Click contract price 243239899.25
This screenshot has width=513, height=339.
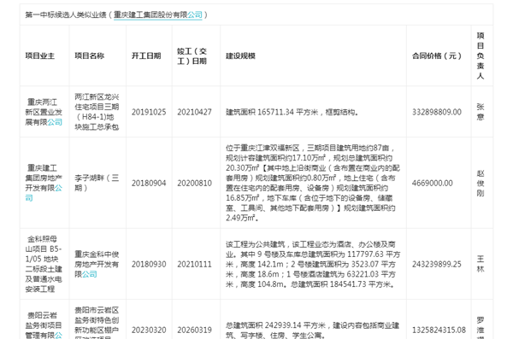tap(437, 264)
